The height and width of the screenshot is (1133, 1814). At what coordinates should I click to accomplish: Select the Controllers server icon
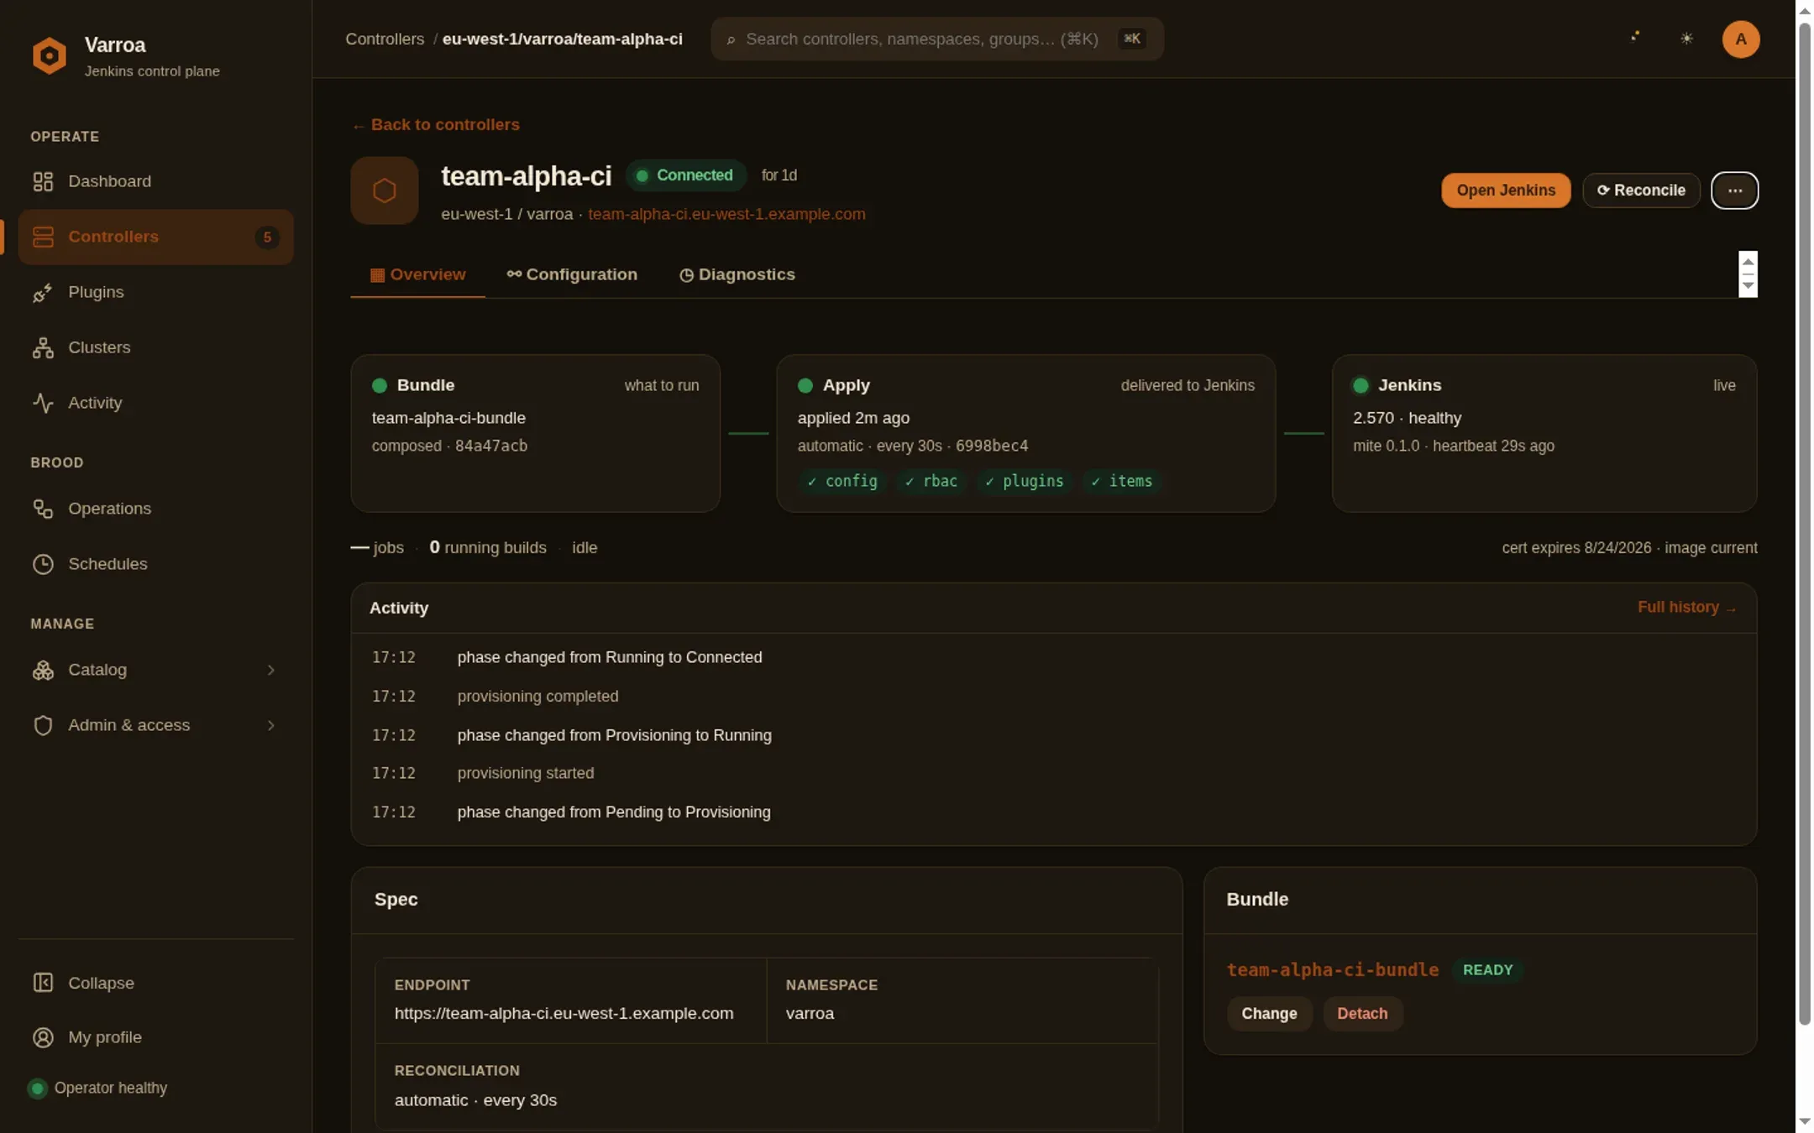[43, 237]
